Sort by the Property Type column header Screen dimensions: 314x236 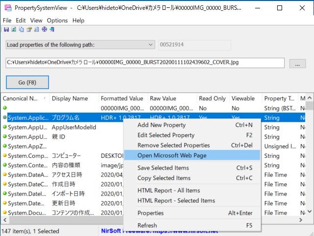tap(280, 98)
